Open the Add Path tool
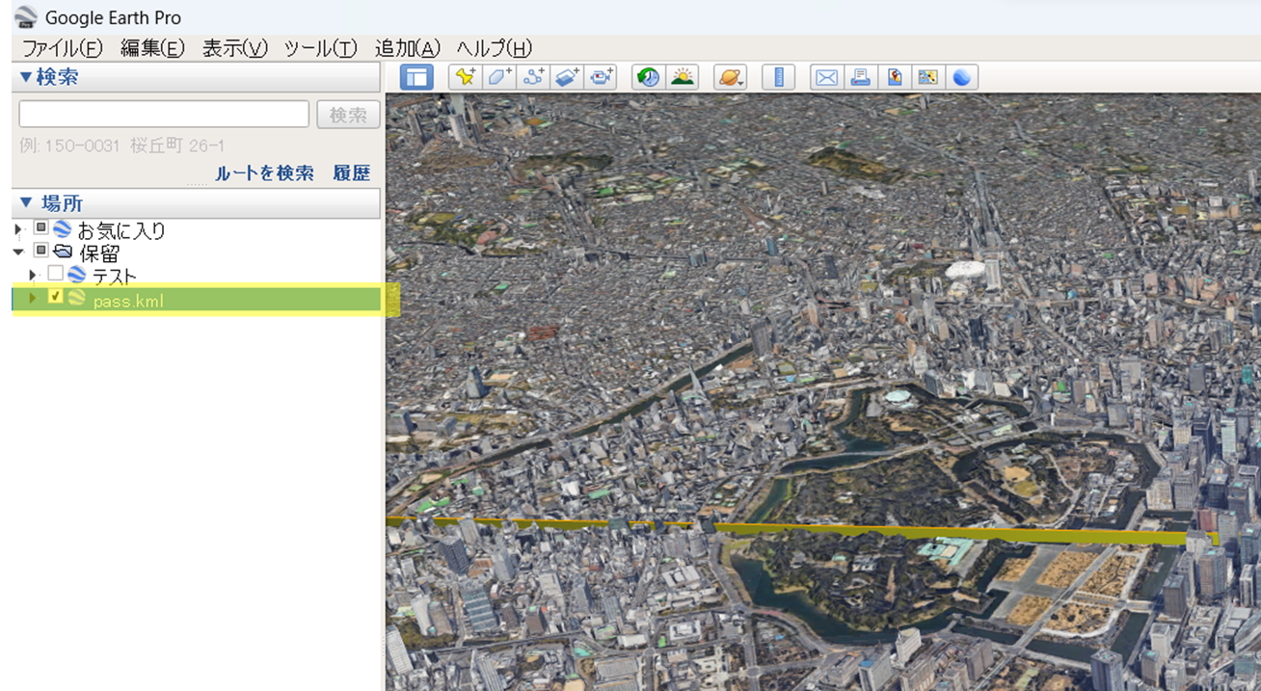Screen dimensions: 1261x691 tap(532, 77)
